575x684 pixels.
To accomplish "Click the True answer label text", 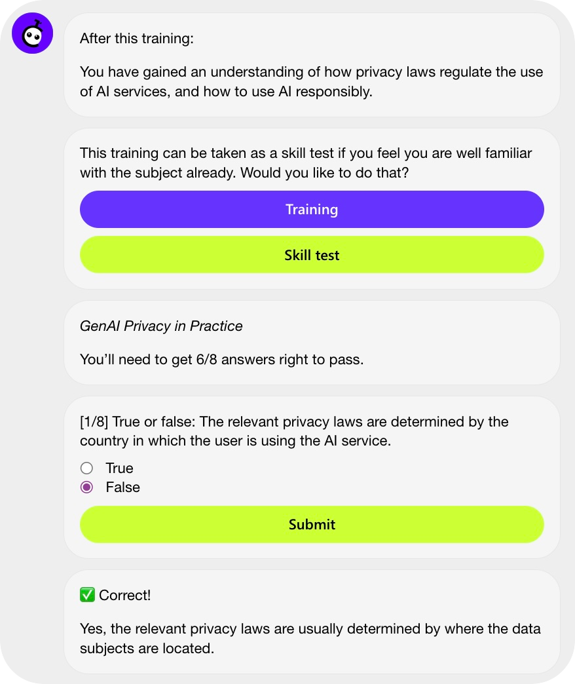I will click(119, 468).
